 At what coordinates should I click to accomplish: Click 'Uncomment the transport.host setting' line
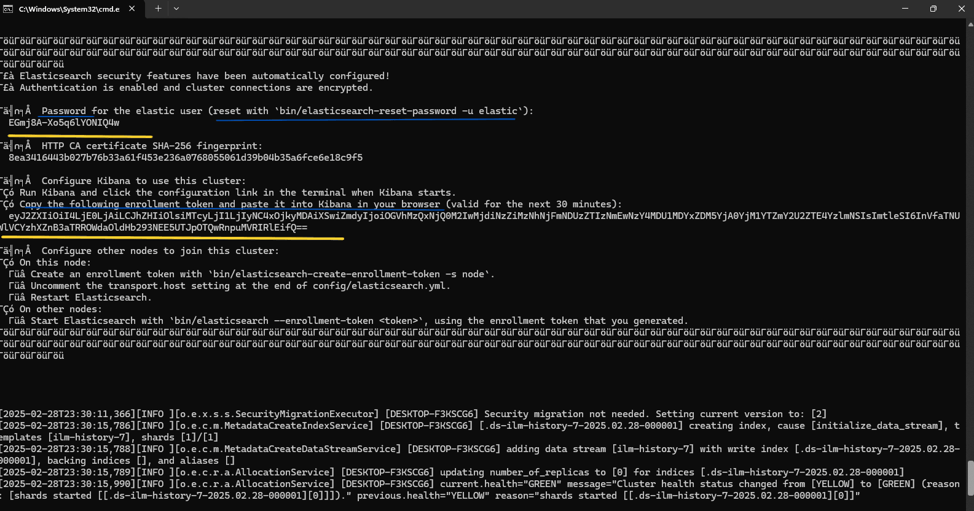pos(229,286)
